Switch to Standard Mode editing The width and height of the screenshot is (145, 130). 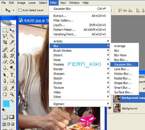(5, 117)
